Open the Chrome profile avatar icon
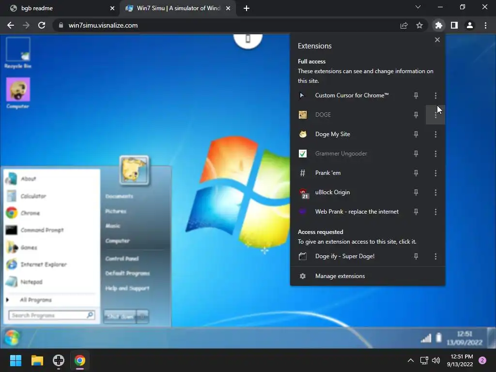The height and width of the screenshot is (372, 496). click(x=470, y=25)
